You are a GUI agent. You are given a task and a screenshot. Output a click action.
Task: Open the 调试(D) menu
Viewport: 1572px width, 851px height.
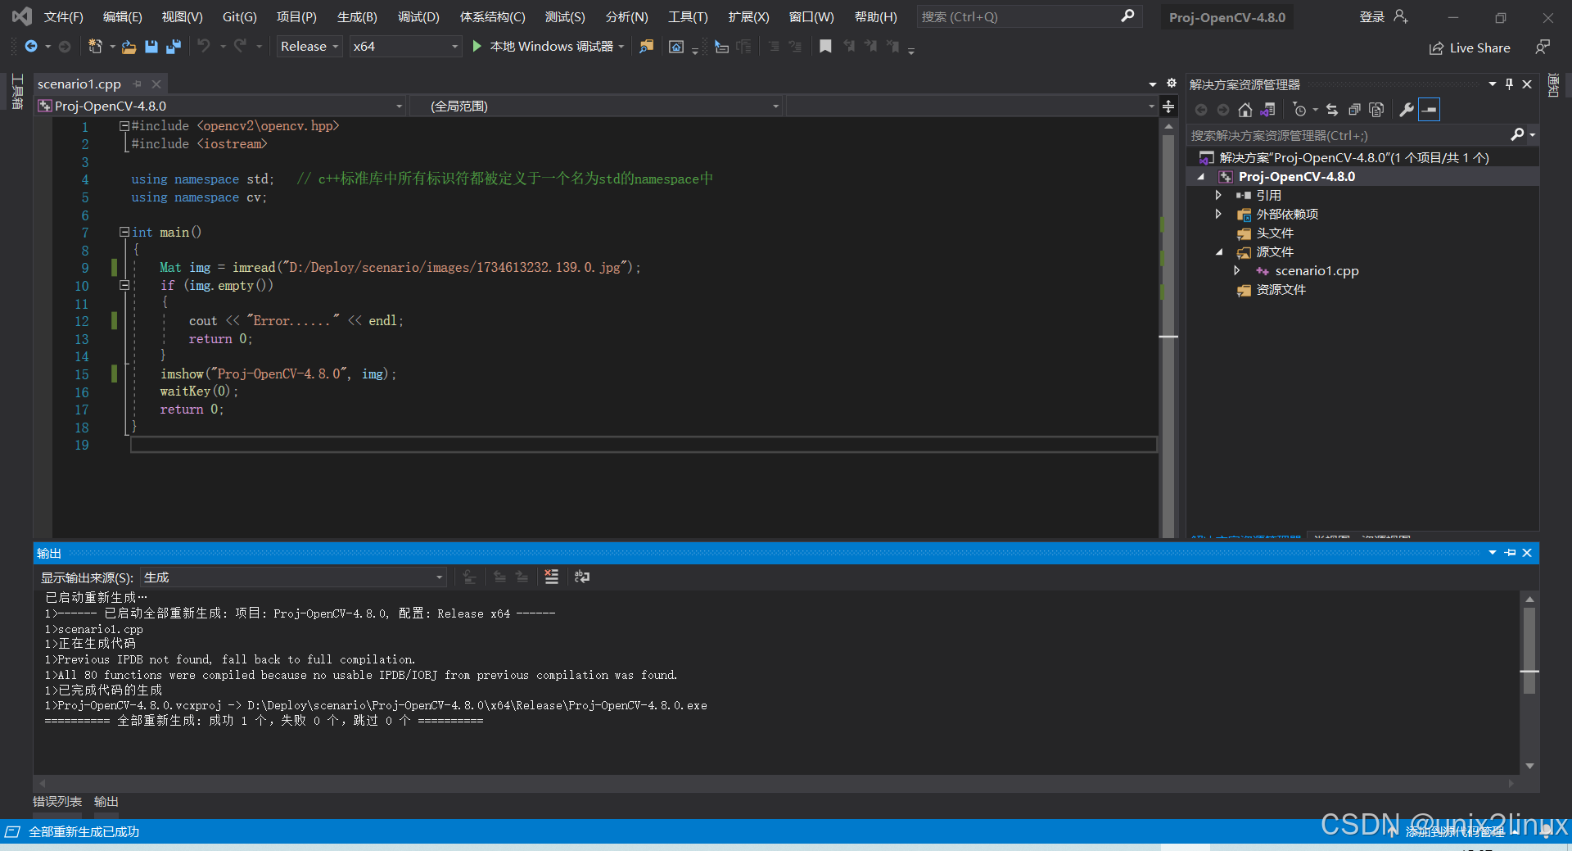[x=418, y=17]
